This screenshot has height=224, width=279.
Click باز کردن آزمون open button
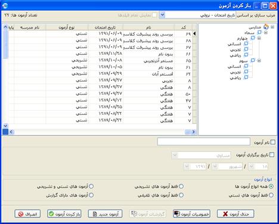(x=64, y=214)
